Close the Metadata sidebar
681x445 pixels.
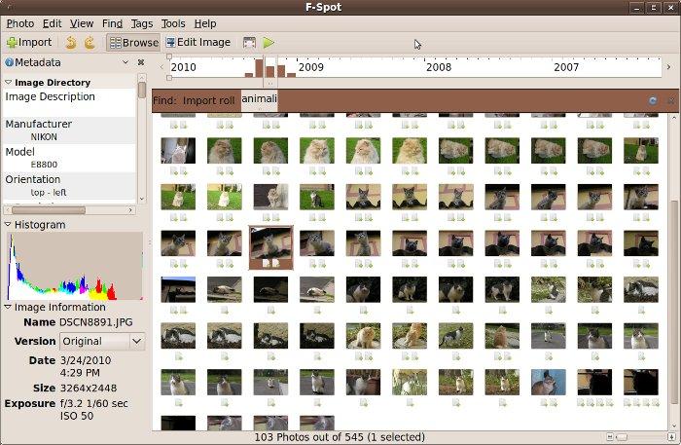click(x=141, y=62)
